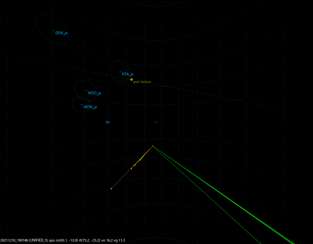This screenshot has height=244, width=313.
Task: Click the NTA_ja radiant tick marker
Action: point(120,72)
